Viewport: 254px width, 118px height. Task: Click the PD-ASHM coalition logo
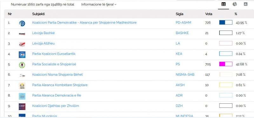[x=22, y=23]
